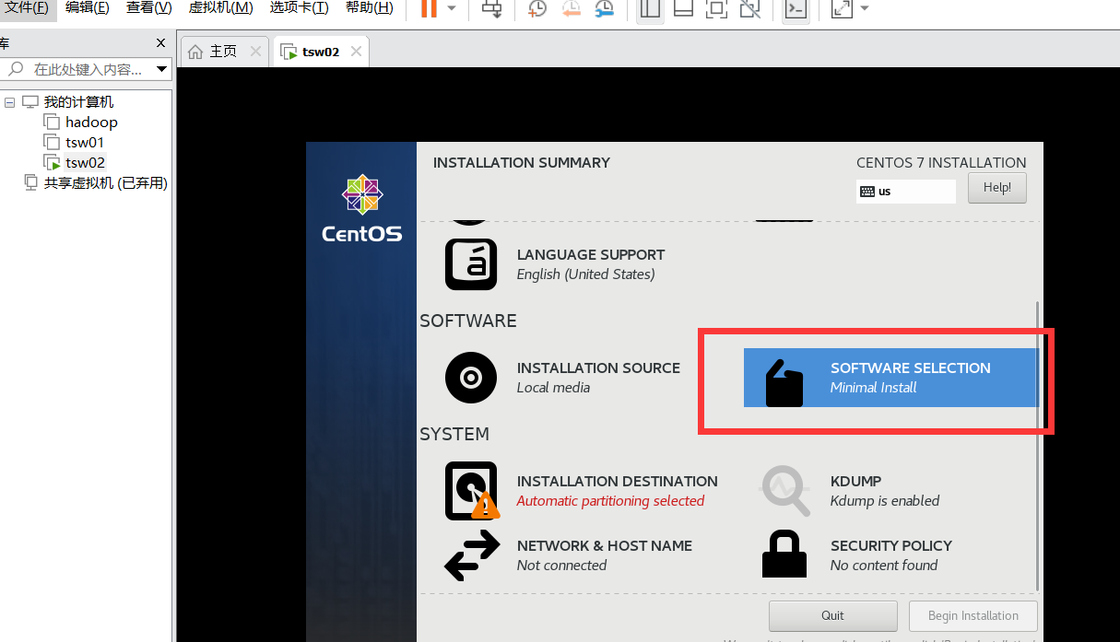
Task: Open the 编辑(E) menu
Action: [87, 7]
